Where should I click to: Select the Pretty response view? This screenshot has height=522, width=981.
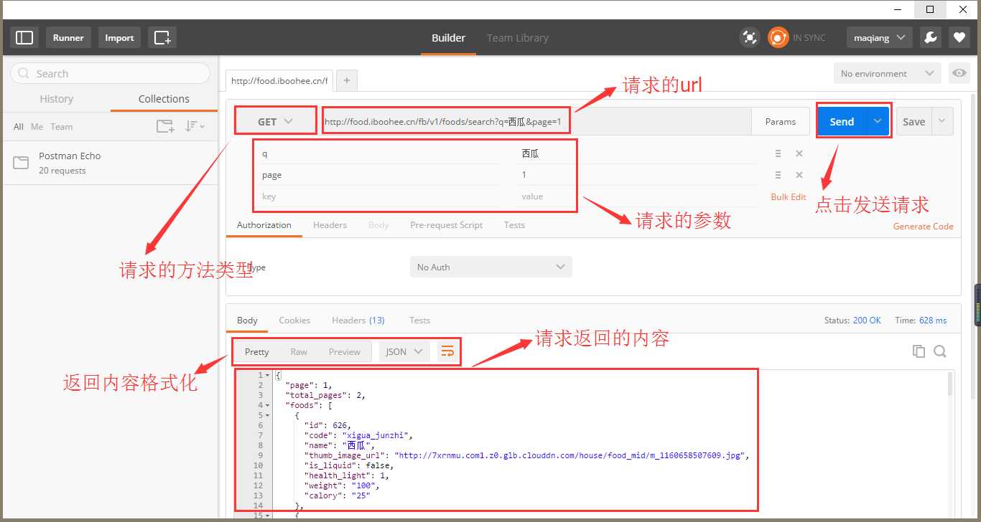(x=256, y=351)
